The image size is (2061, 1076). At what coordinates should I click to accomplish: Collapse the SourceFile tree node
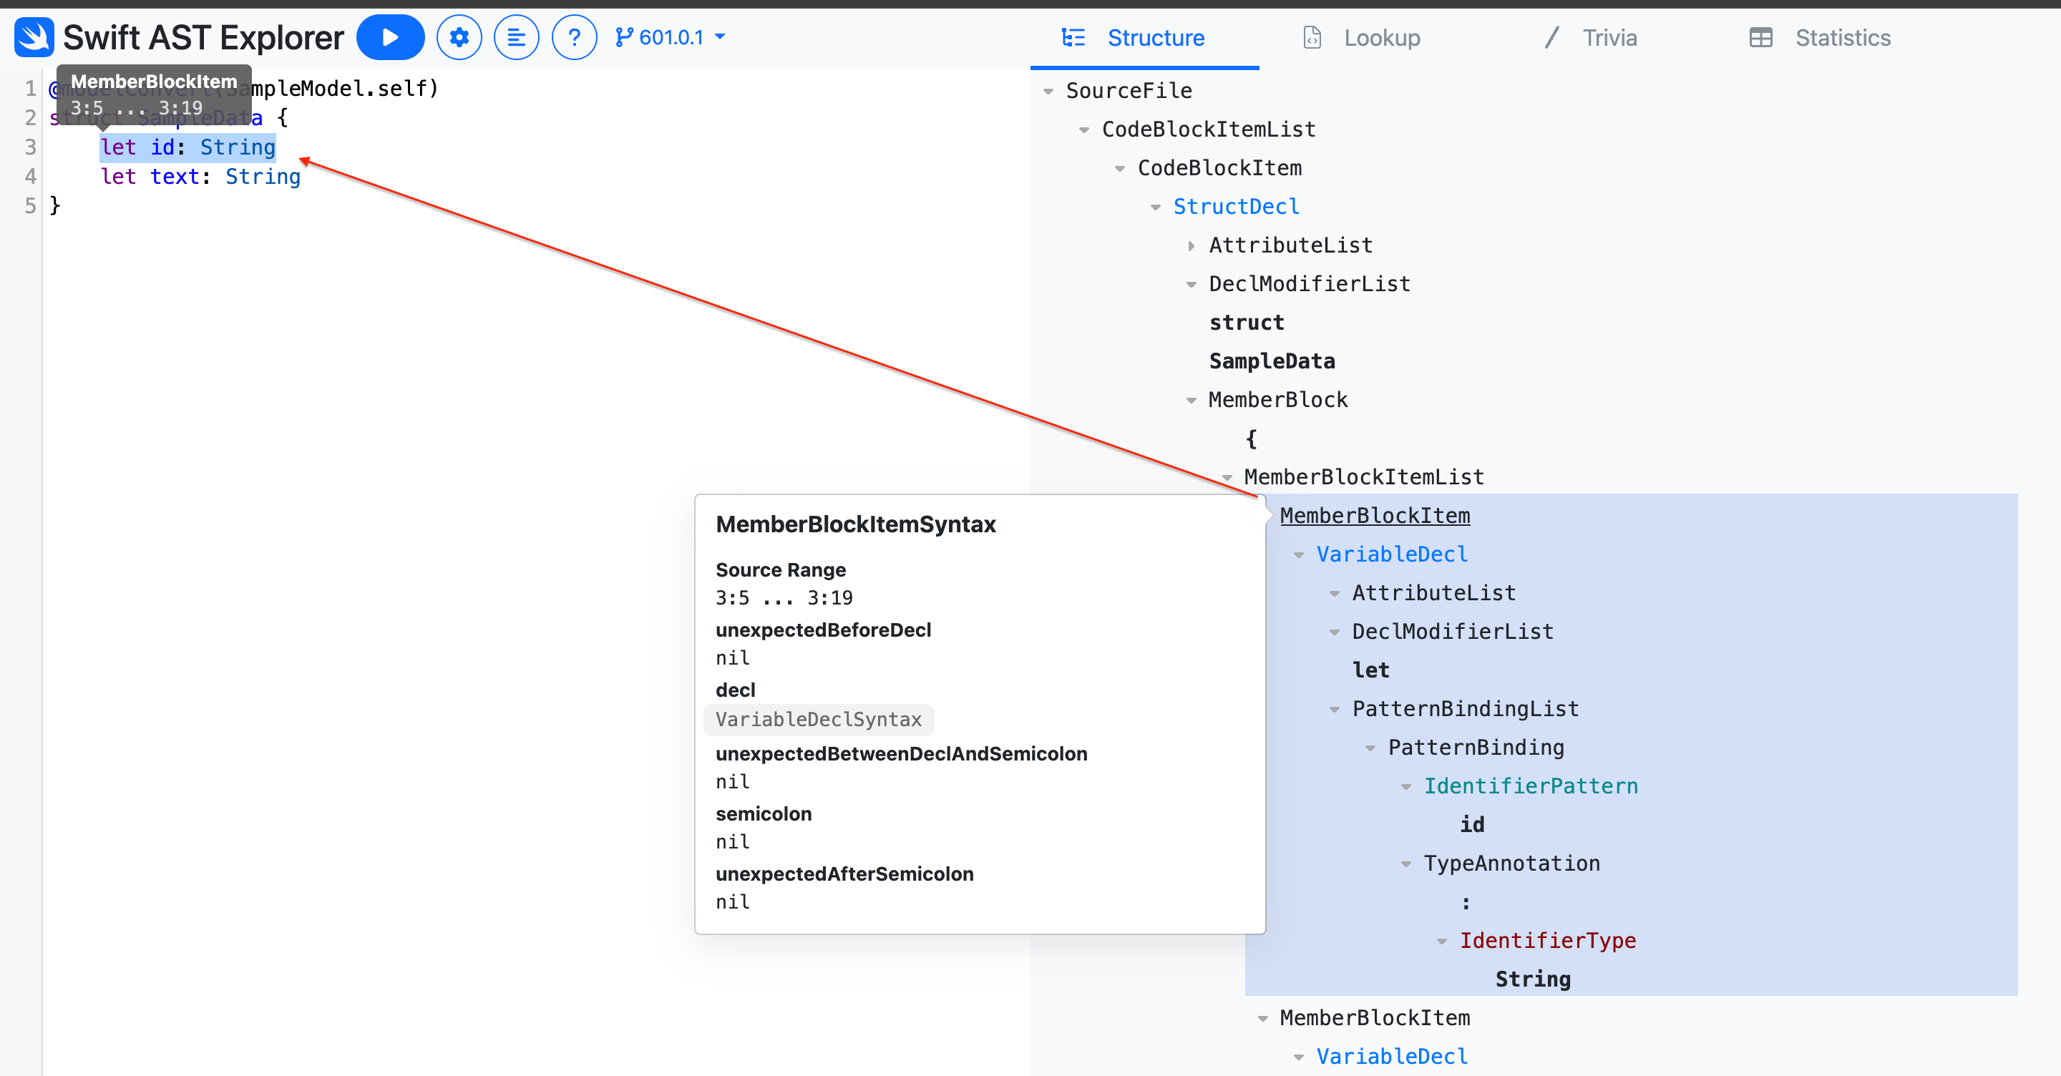point(1048,91)
